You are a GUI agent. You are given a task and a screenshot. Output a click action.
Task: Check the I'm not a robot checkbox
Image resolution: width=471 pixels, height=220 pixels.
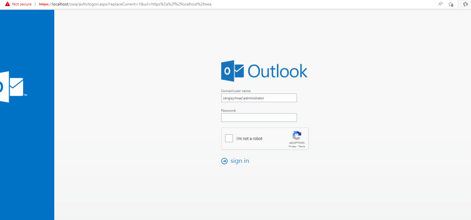[x=229, y=139]
